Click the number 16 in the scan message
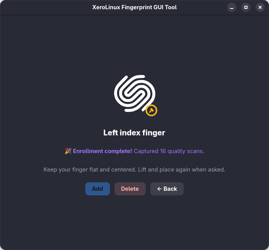 163,151
